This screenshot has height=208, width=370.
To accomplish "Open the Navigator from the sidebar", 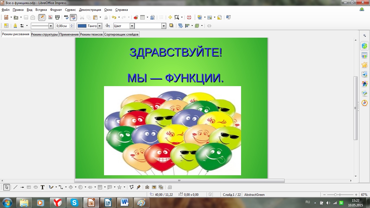I will (x=365, y=103).
